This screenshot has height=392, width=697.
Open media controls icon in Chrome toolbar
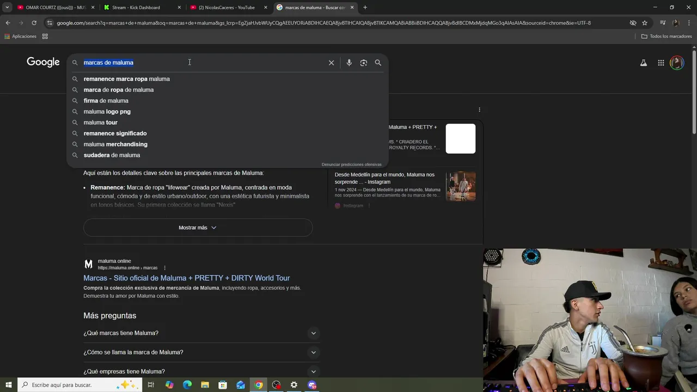tap(663, 23)
